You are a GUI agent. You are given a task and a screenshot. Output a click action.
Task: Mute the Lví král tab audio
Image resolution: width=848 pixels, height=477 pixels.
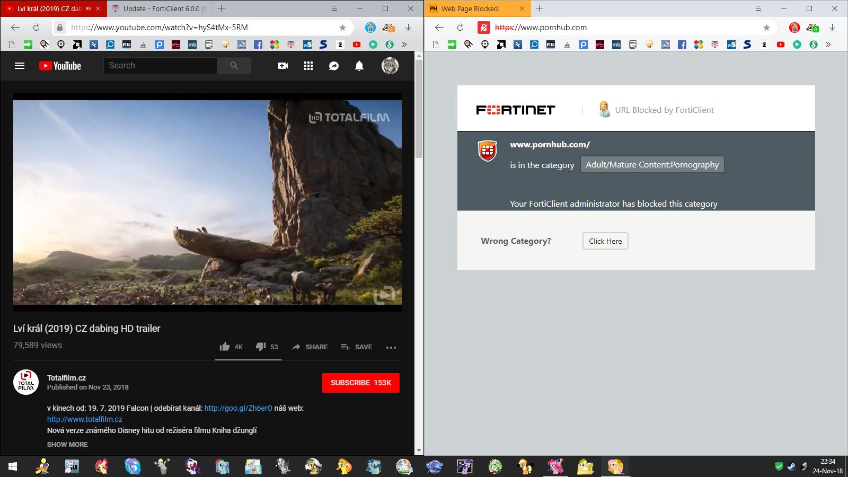[x=89, y=8]
